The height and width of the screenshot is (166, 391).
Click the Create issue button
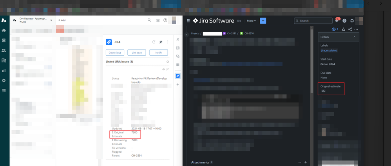[115, 53]
